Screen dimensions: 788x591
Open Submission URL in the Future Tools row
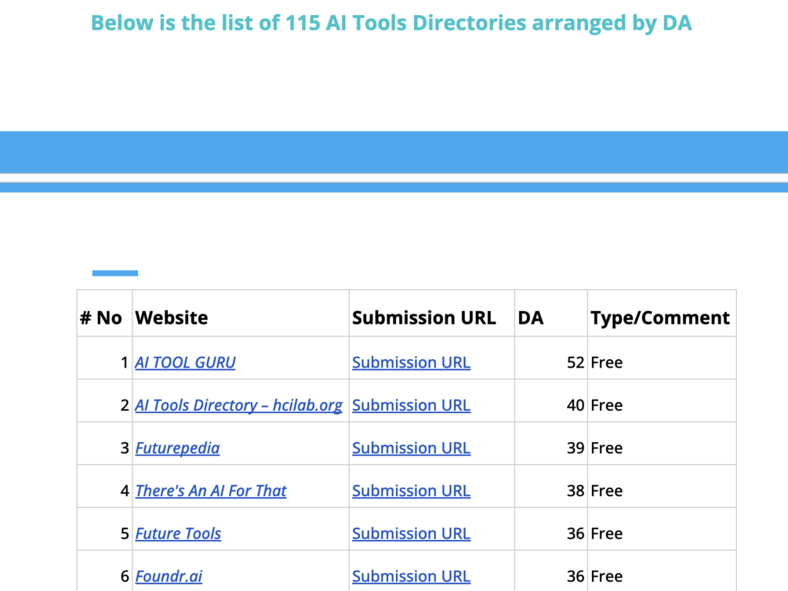(x=411, y=533)
